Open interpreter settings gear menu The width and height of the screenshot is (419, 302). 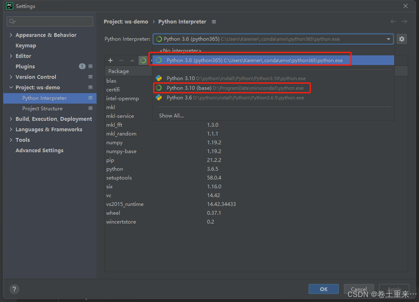tap(402, 39)
